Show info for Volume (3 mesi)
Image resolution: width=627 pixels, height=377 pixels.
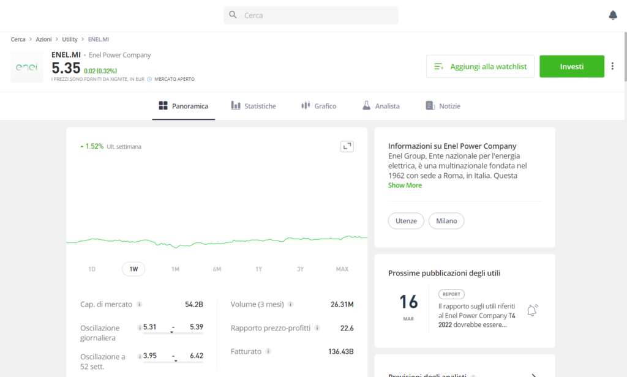coord(291,304)
